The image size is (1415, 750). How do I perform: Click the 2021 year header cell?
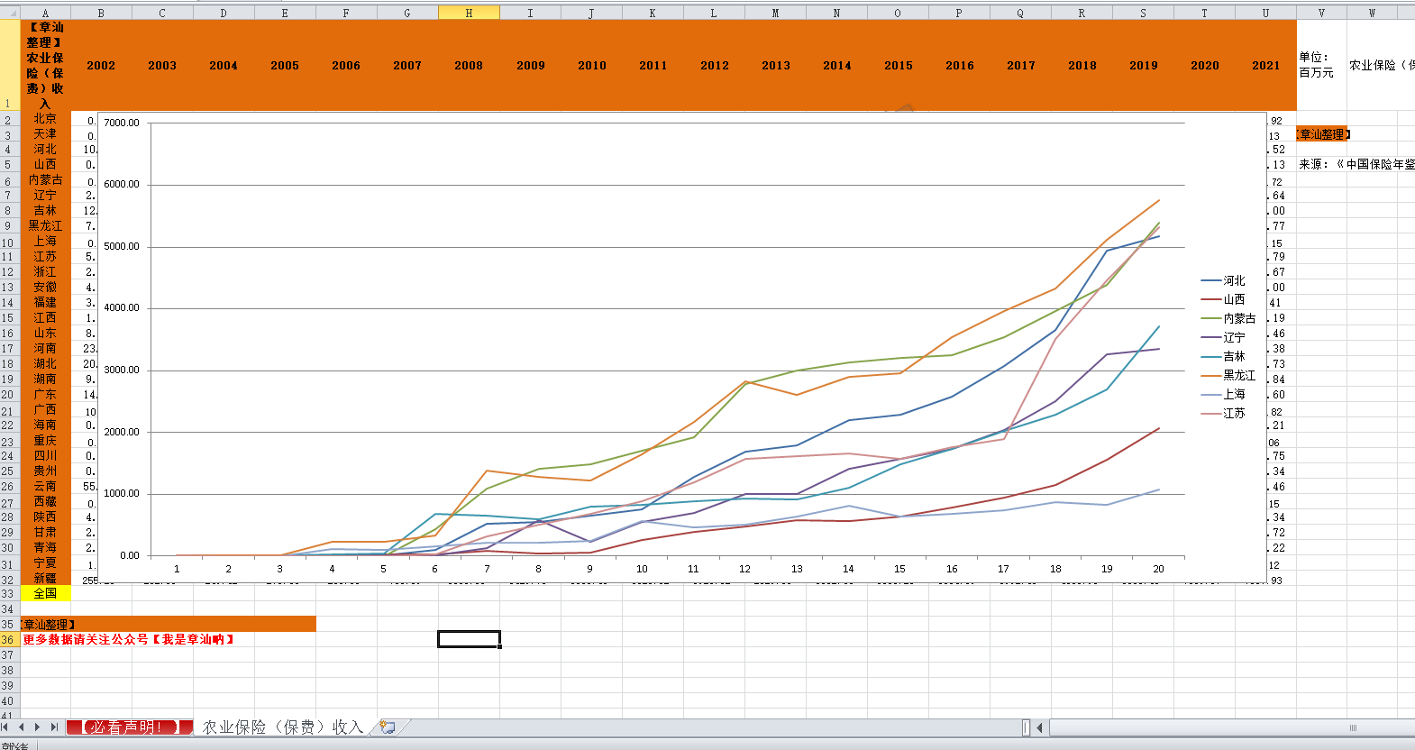1265,66
